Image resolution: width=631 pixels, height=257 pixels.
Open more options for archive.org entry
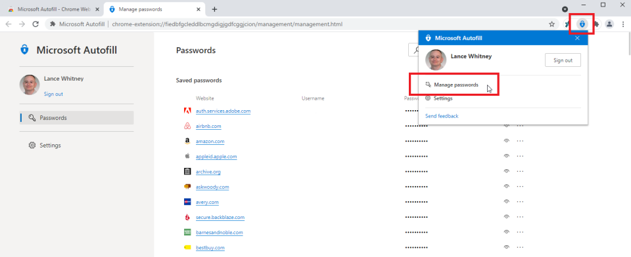[x=520, y=172]
